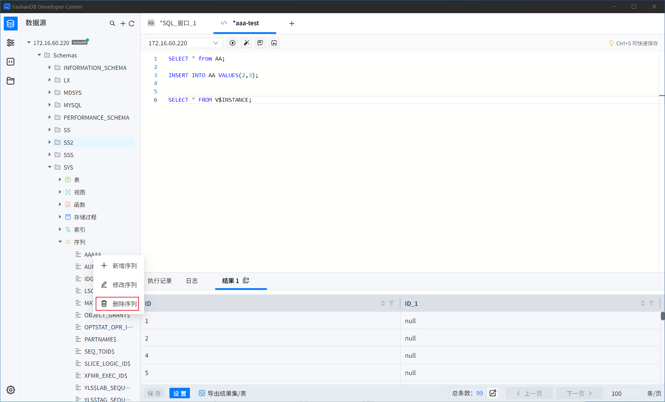Screen dimensions: 665x402
Task: Toggle the filter on the ID_1 column
Action: point(652,303)
